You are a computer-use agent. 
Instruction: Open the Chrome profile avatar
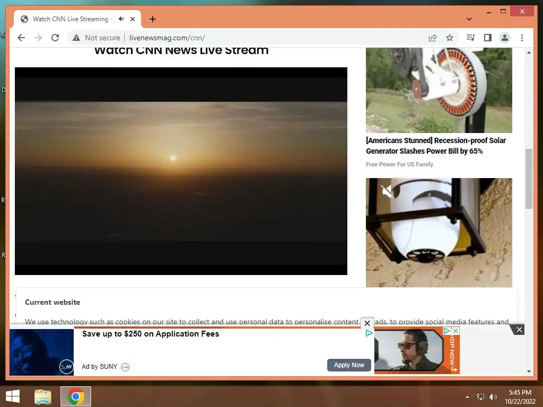[x=505, y=38]
